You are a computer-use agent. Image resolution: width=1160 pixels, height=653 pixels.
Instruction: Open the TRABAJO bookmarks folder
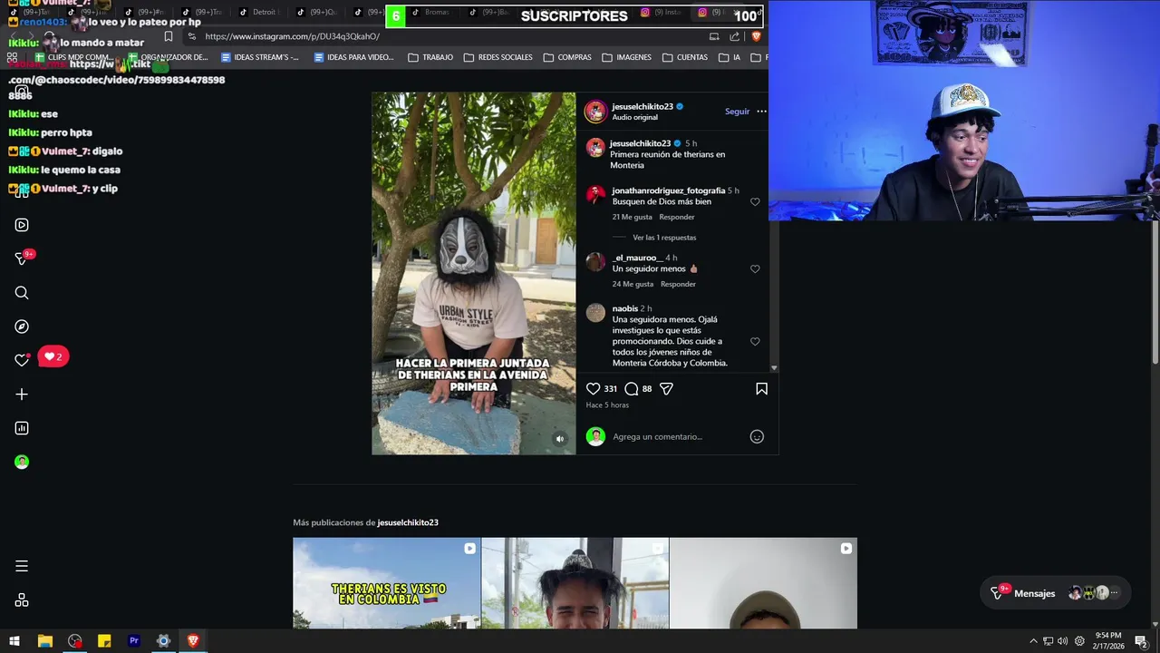click(x=430, y=57)
